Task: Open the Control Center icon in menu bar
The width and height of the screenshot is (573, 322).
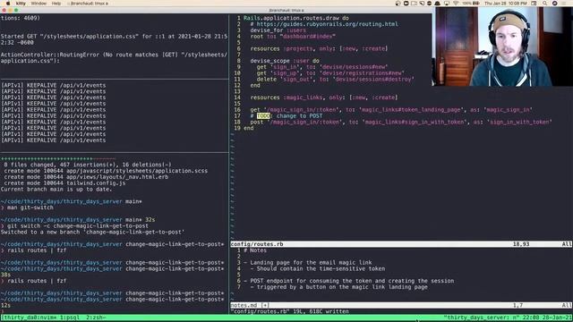Action: pyautogui.click(x=534, y=4)
